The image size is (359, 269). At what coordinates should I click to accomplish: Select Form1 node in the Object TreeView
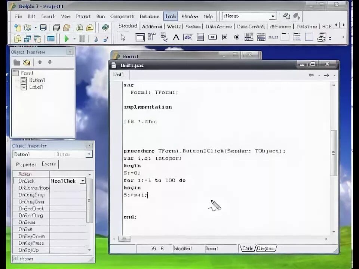tap(27, 73)
